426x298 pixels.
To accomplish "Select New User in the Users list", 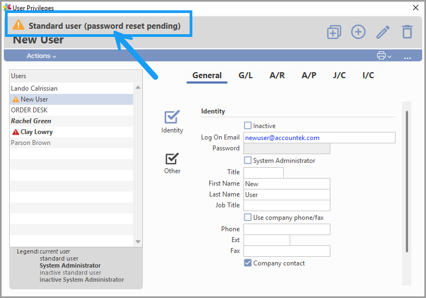I will click(72, 99).
